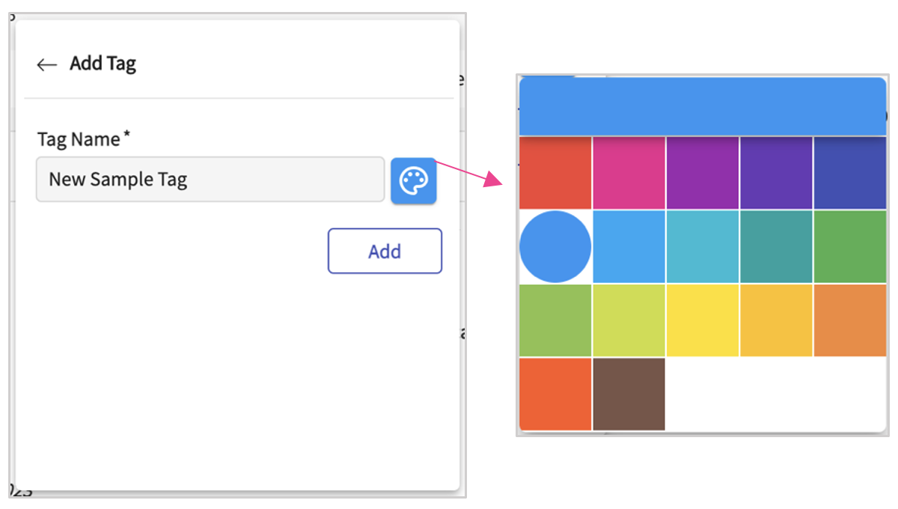Choose the lime color swatch
898x509 pixels.
pos(629,320)
